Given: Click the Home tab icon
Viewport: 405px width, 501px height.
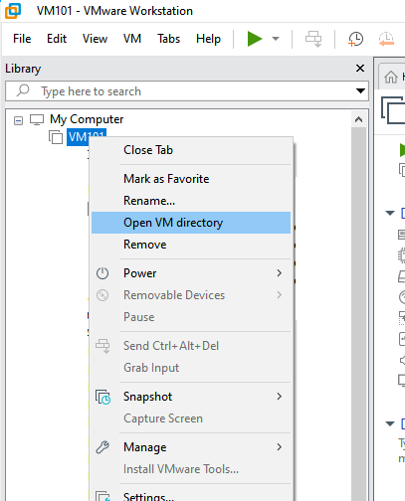Looking at the screenshot, I should 391,77.
